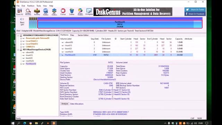Image resolution: width=222 pixels, height=125 pixels.
Task: Open the notification center icon
Action: click(207, 123)
